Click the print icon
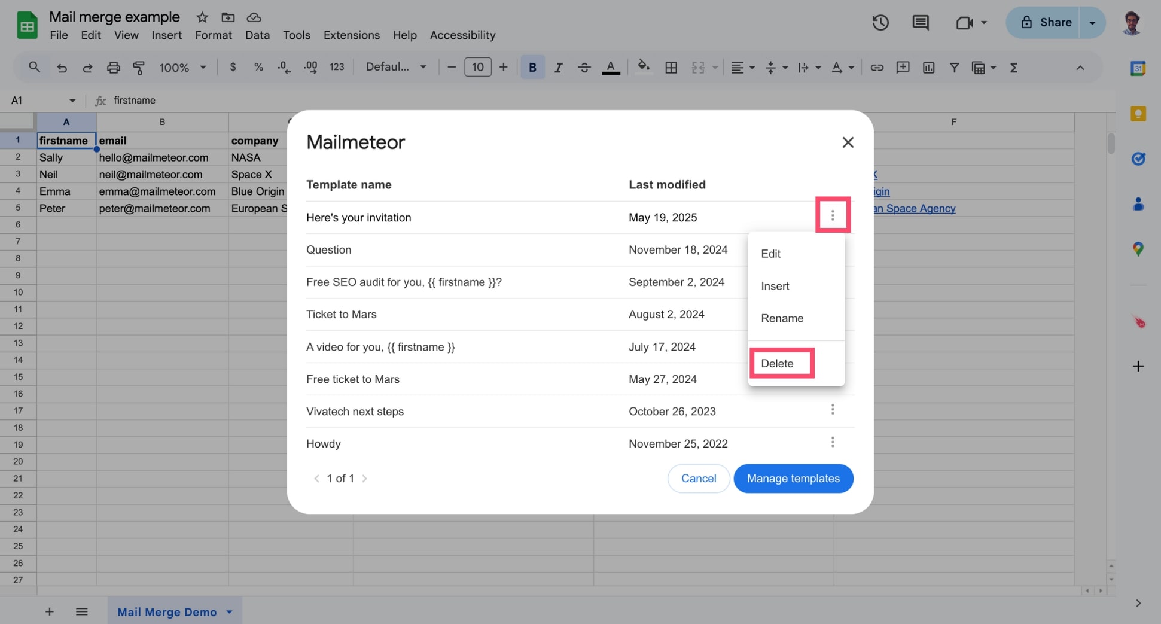Viewport: 1161px width, 624px height. pos(113,68)
